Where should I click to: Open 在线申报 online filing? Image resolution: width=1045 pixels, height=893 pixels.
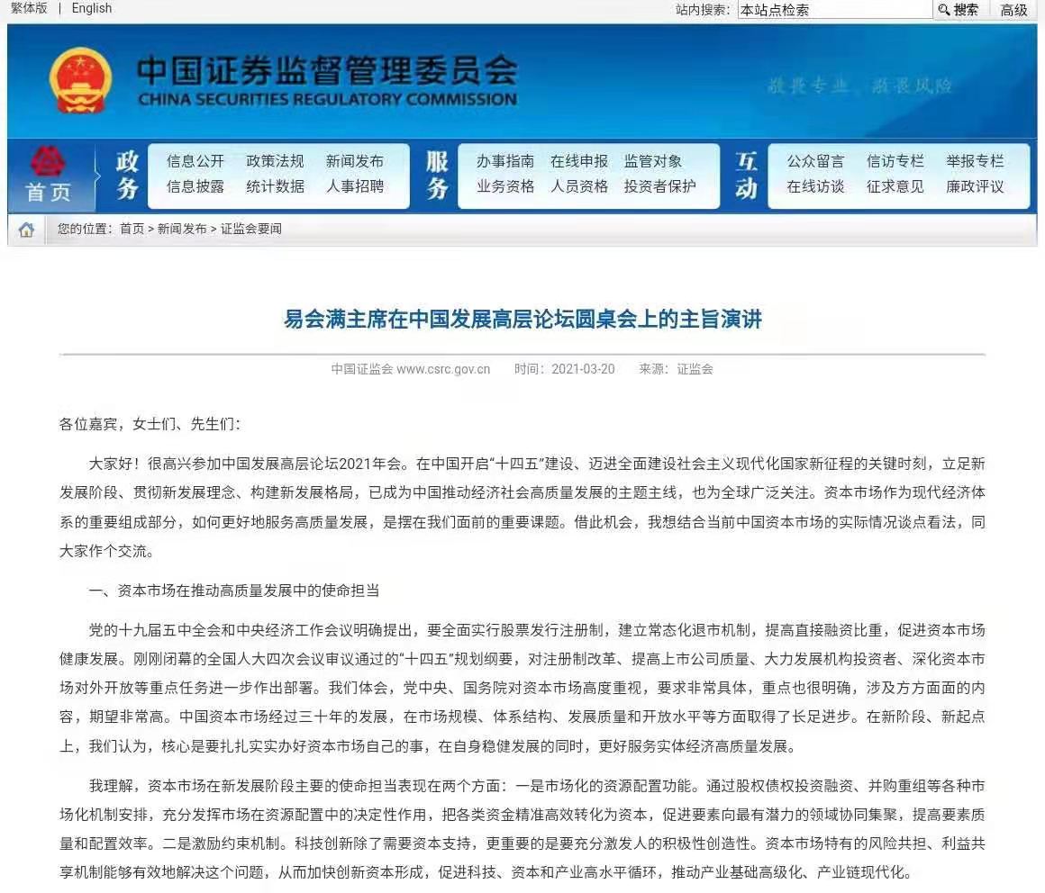(579, 161)
